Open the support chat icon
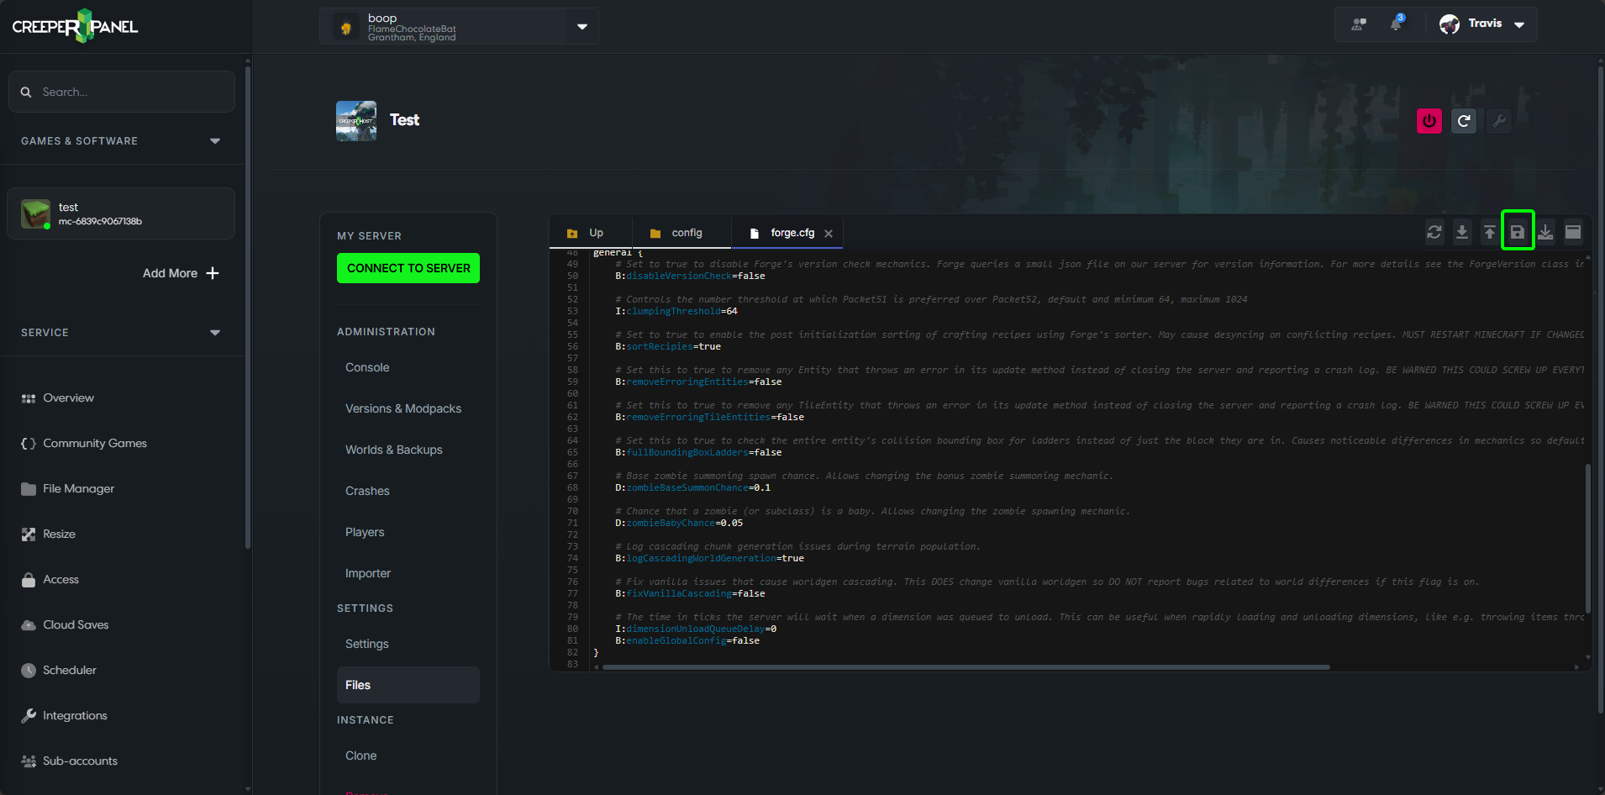Screen dimensions: 1605x795 (x=1358, y=24)
